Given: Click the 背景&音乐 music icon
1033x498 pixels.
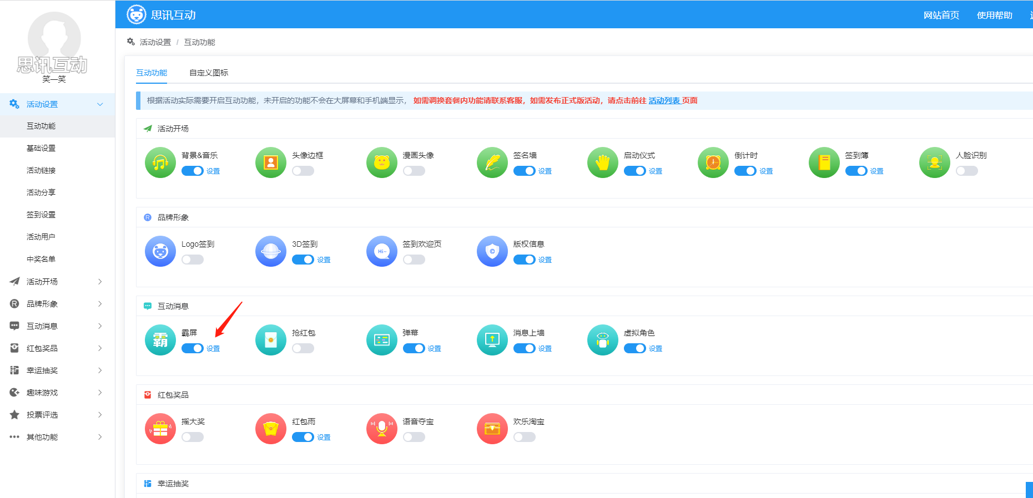Looking at the screenshot, I should point(160,162).
